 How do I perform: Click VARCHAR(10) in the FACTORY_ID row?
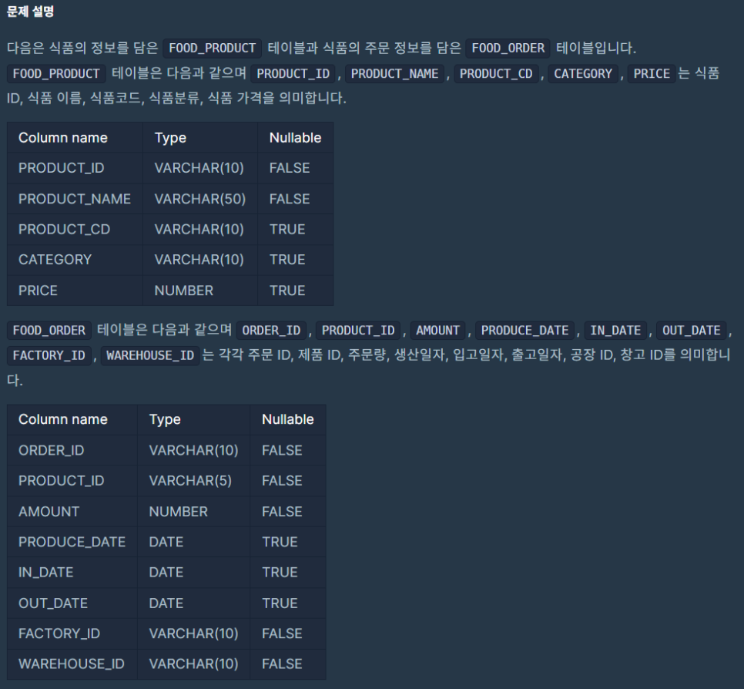tap(193, 634)
